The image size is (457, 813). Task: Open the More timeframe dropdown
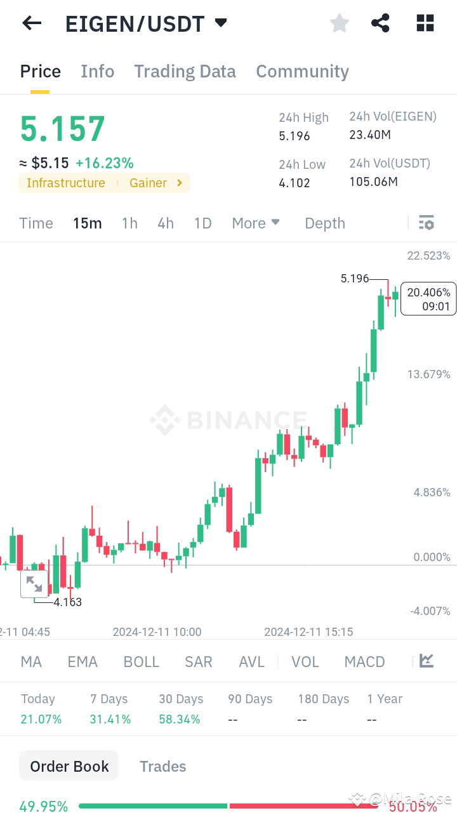[256, 223]
